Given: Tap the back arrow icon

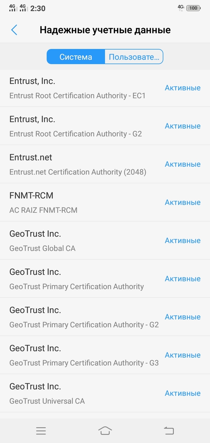Looking at the screenshot, I should 14,30.
